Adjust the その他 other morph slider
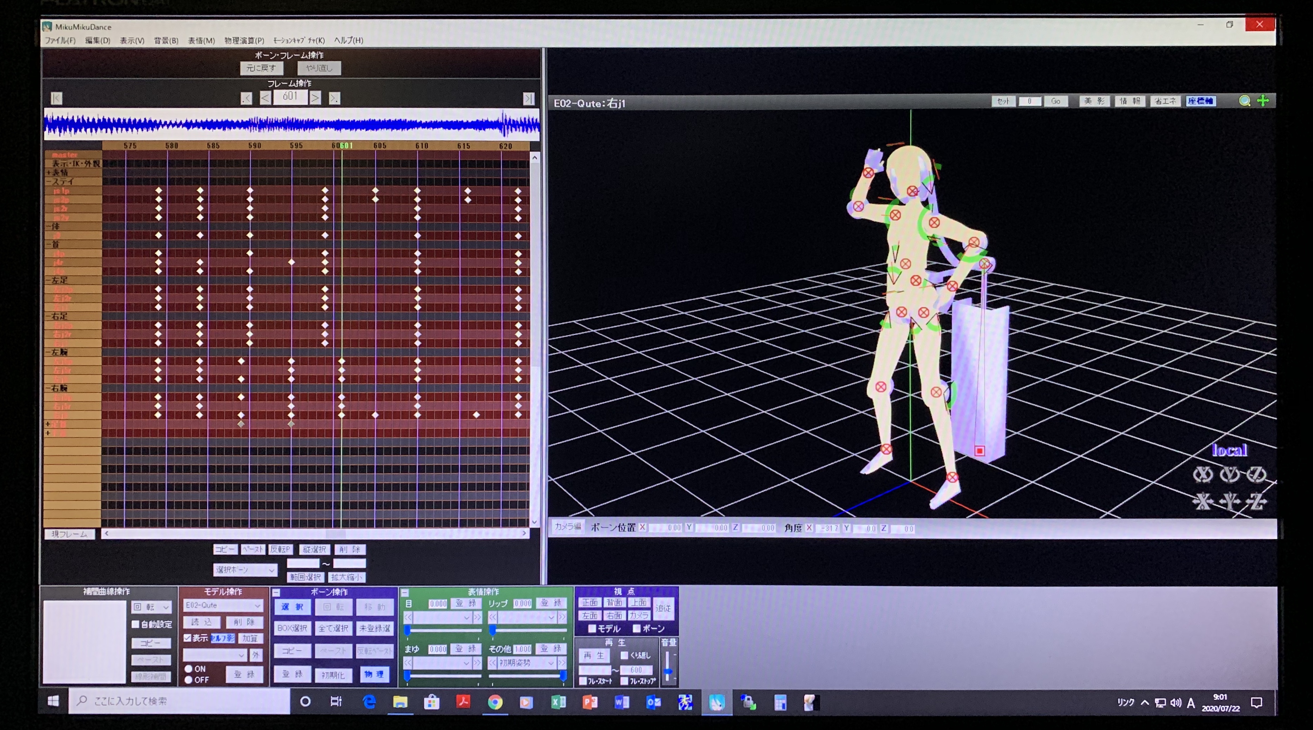The image size is (1313, 730). [527, 676]
